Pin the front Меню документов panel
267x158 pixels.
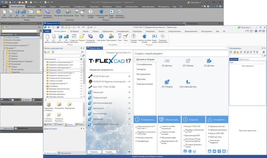click(x=81, y=48)
